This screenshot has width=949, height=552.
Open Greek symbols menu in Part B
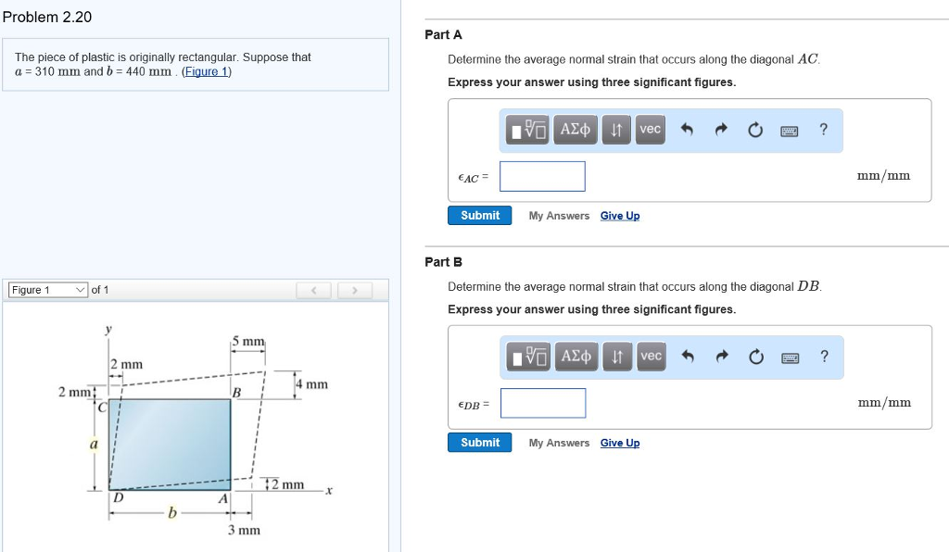click(x=576, y=357)
